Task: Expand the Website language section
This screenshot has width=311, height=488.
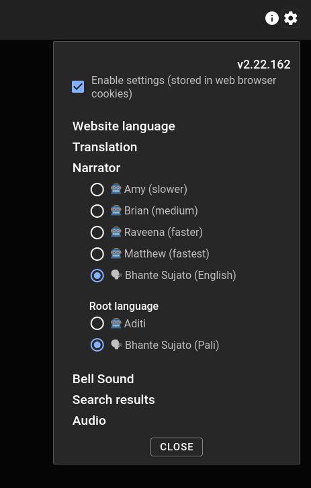Action: tap(124, 126)
